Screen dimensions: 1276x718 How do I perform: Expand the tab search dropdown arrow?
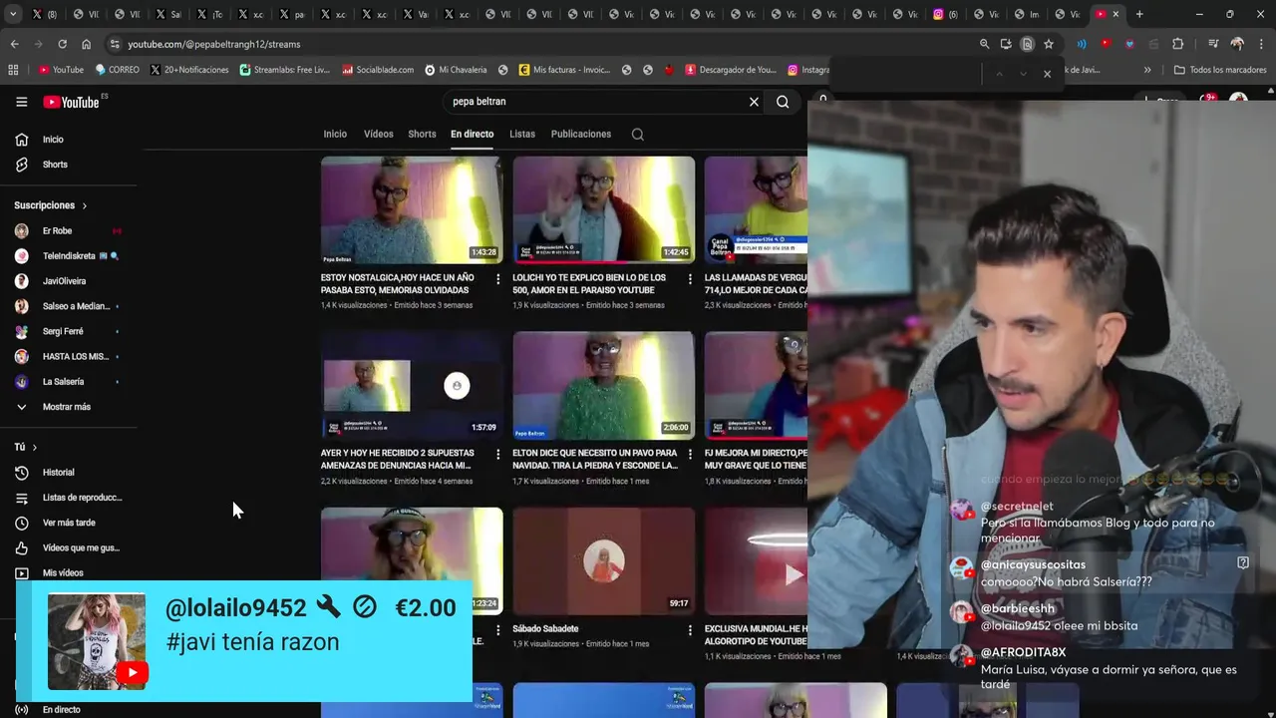pyautogui.click(x=13, y=14)
